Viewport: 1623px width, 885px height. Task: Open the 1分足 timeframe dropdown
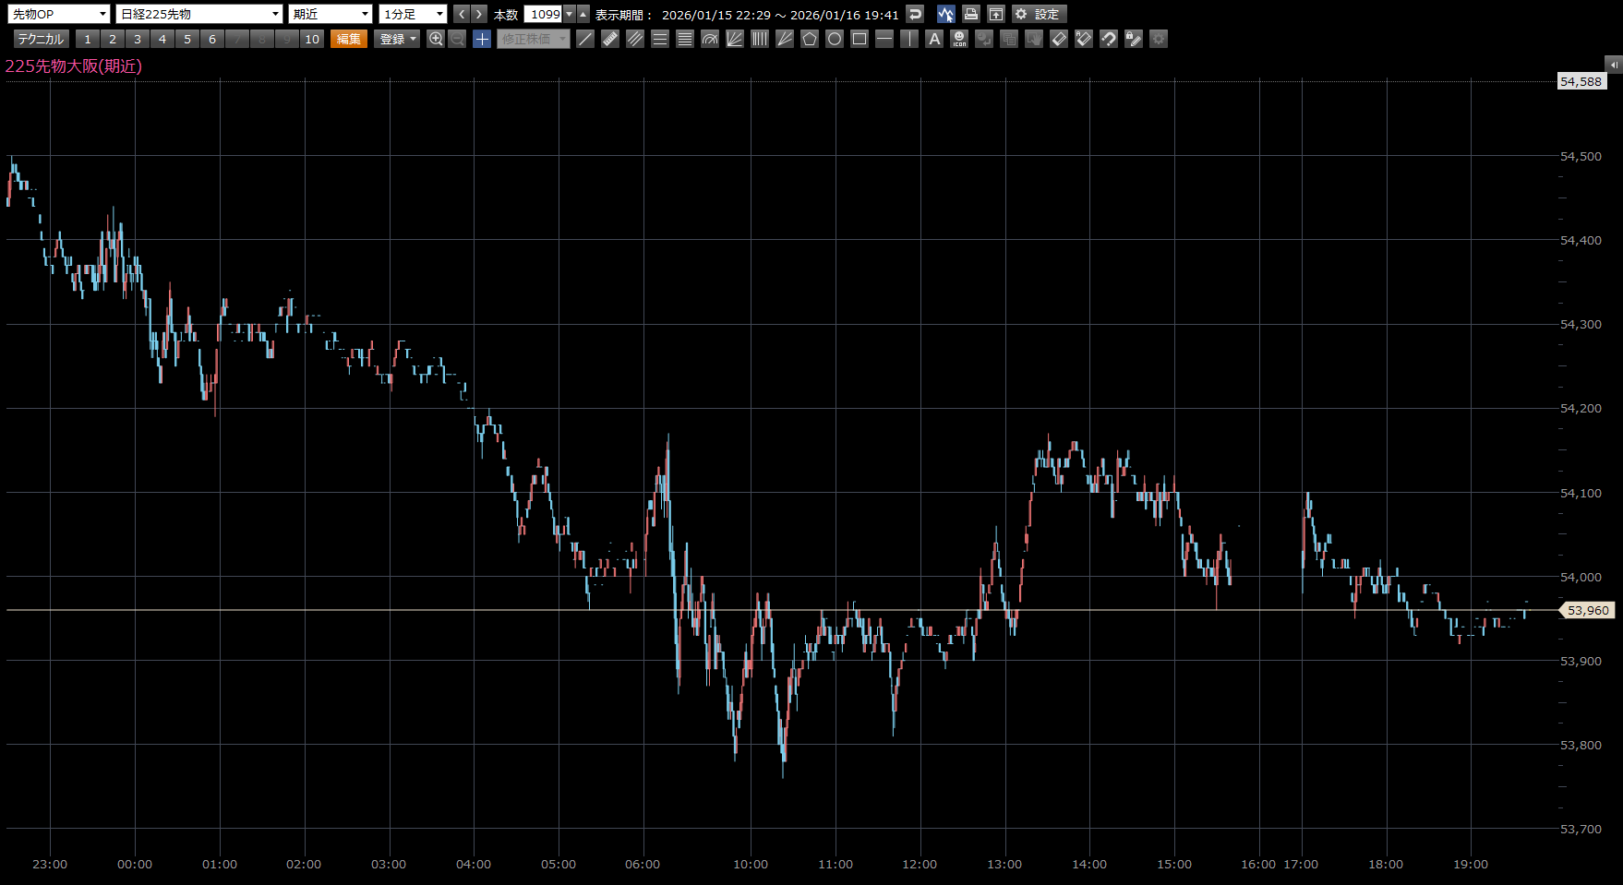413,14
